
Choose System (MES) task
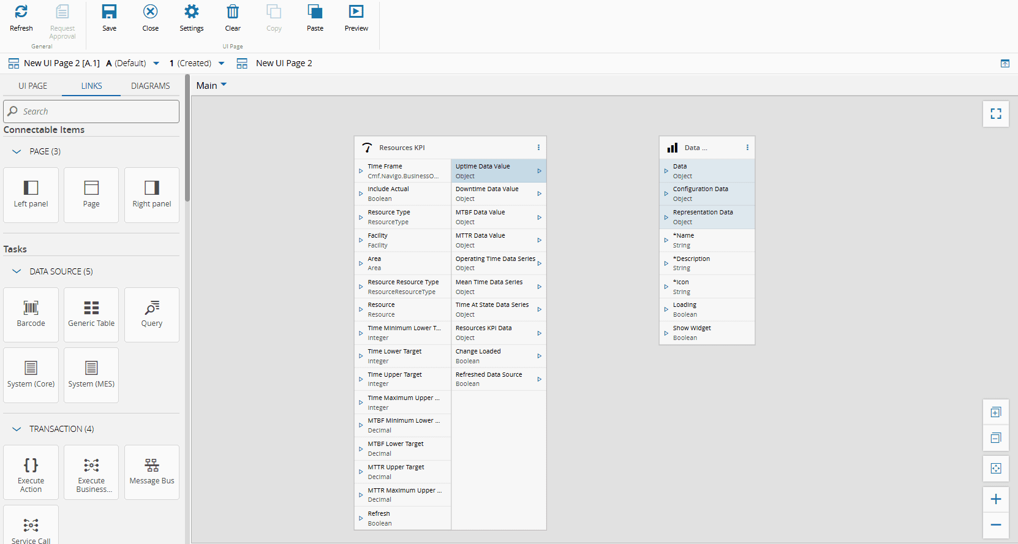click(x=91, y=375)
